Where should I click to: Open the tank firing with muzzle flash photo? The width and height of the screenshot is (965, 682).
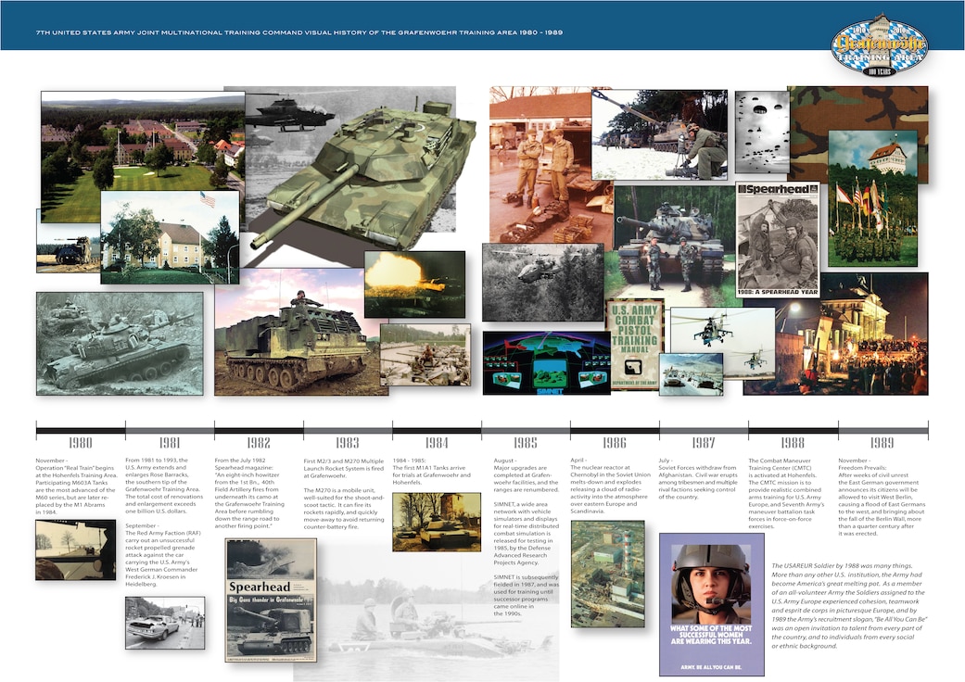tap(414, 284)
